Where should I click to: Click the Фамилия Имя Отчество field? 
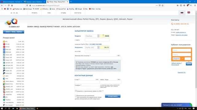(x=98, y=58)
